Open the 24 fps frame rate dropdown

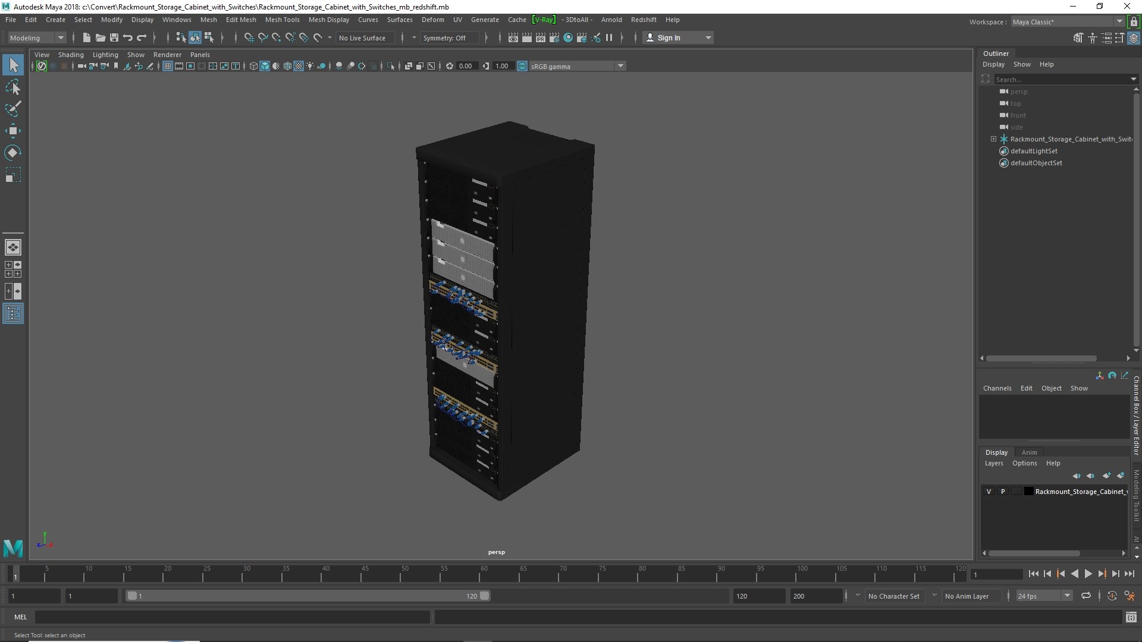pyautogui.click(x=1044, y=596)
